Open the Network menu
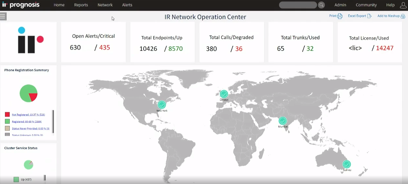Image resolution: width=408 pixels, height=184 pixels. tap(105, 5)
